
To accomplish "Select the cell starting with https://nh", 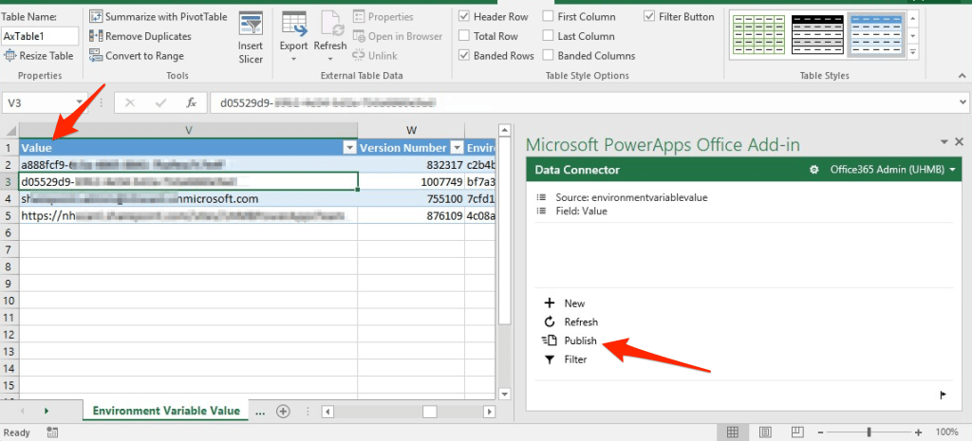I will pyautogui.click(x=189, y=215).
